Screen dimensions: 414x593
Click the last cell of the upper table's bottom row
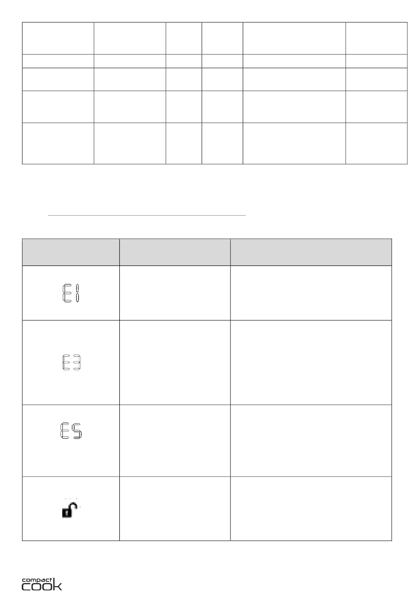click(x=376, y=143)
